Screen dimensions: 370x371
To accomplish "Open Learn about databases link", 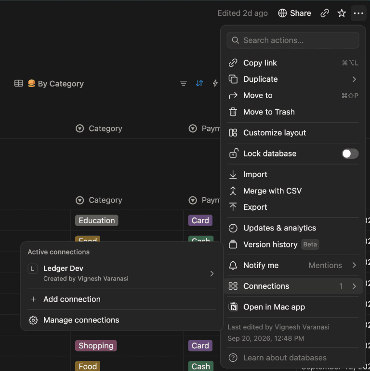I will pos(293,358).
